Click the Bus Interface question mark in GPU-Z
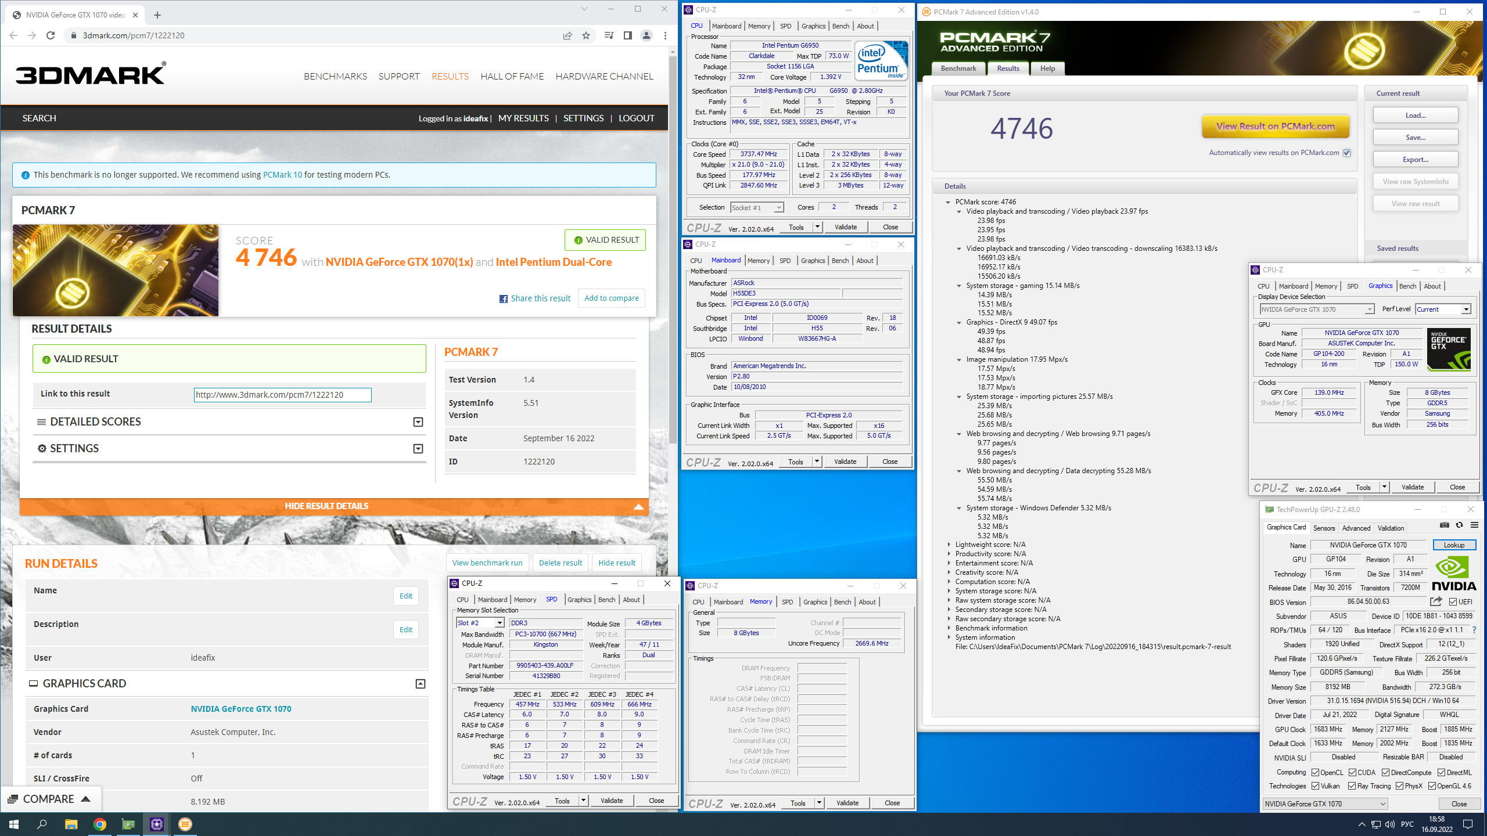 coord(1474,630)
